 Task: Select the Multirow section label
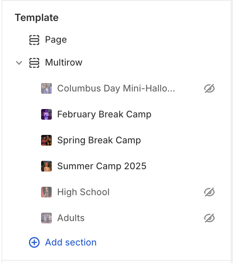pyautogui.click(x=64, y=63)
